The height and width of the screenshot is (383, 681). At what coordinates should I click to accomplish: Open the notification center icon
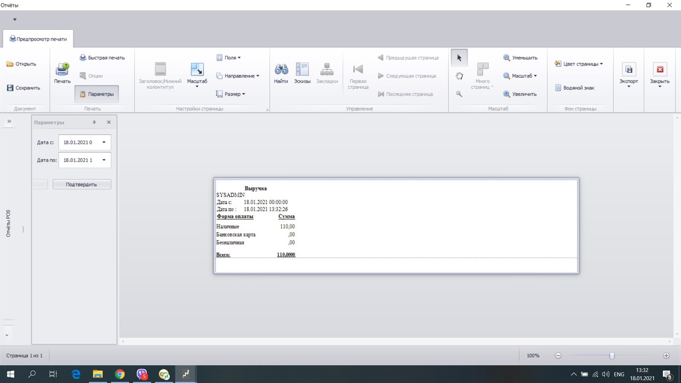point(668,374)
